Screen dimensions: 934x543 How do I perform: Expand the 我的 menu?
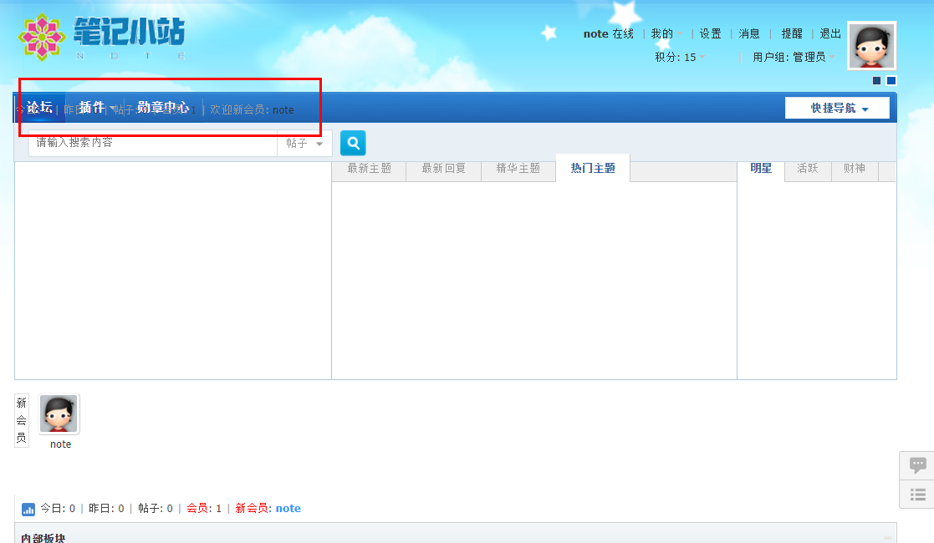pos(666,34)
